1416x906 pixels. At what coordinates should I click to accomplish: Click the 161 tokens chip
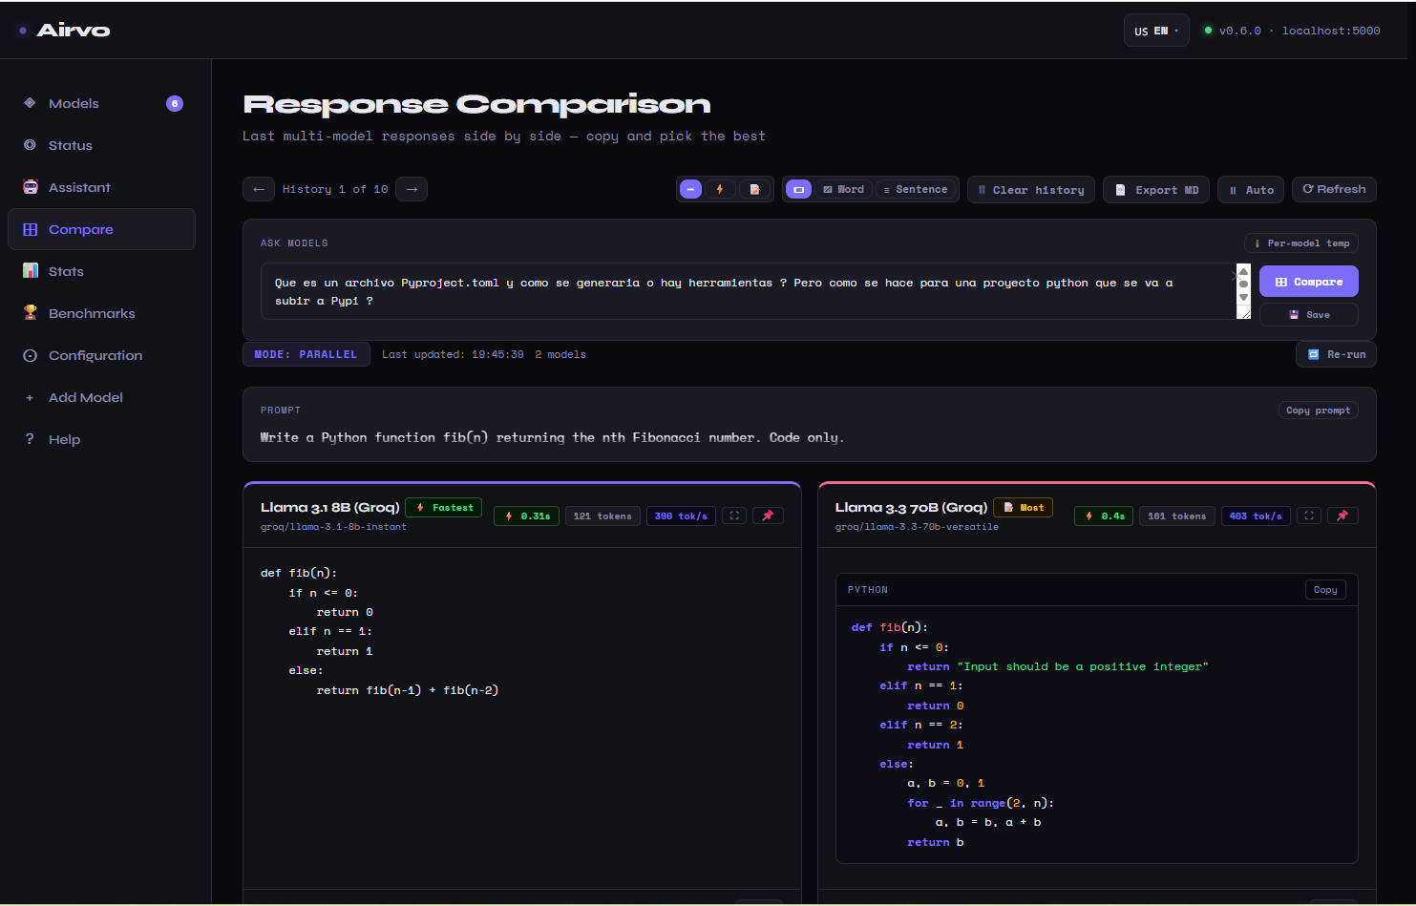1177,516
